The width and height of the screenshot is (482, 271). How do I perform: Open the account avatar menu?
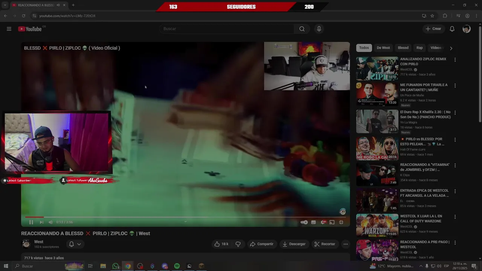(x=467, y=29)
